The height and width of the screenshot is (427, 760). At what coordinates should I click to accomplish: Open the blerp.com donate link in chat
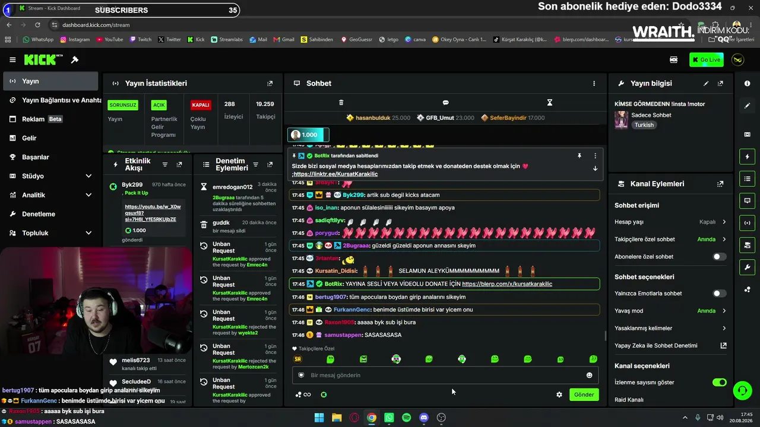[507, 284]
